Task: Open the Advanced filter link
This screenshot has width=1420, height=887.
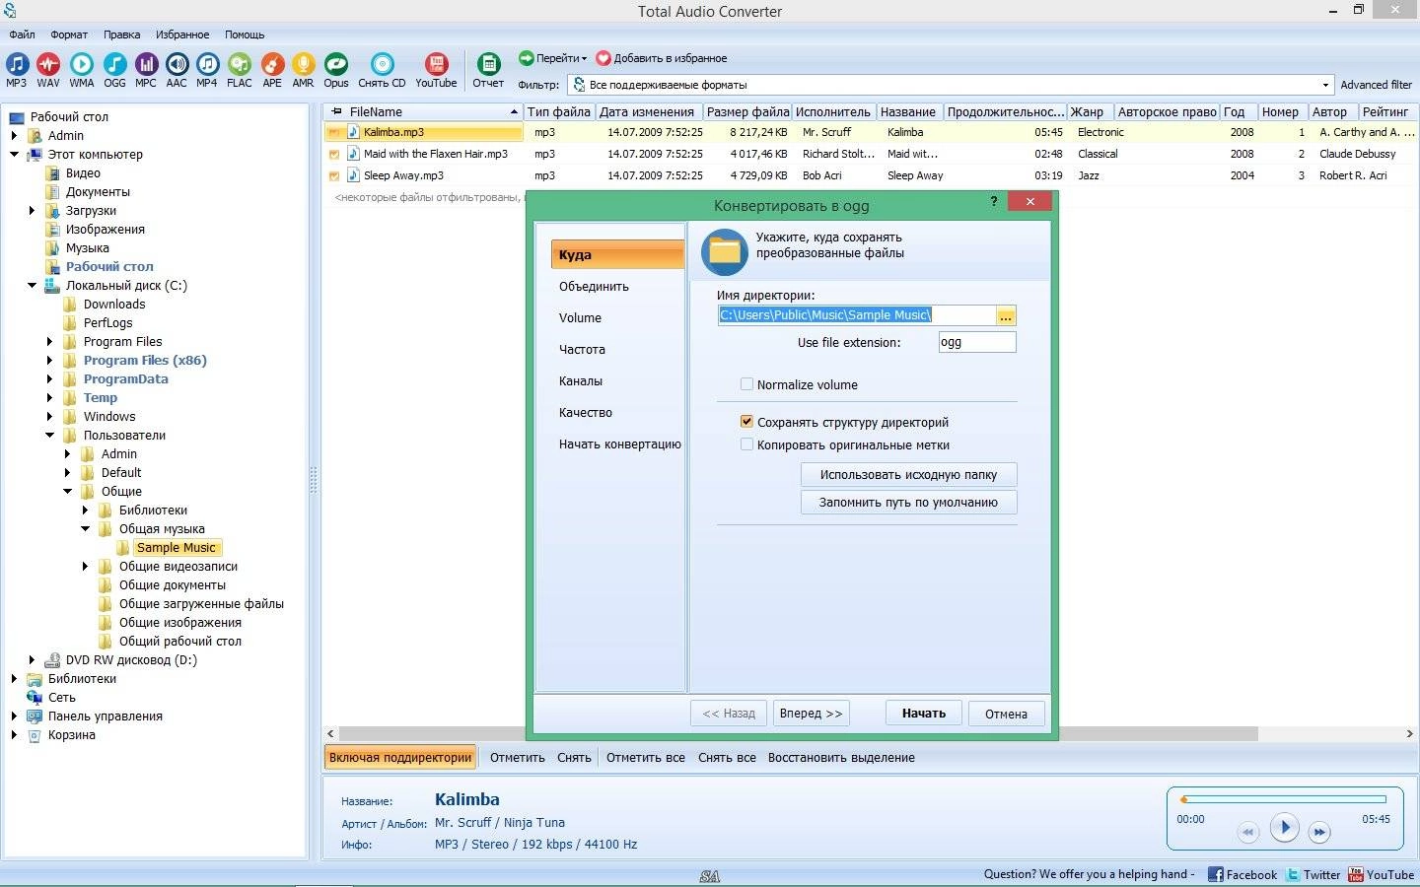Action: [1376, 85]
